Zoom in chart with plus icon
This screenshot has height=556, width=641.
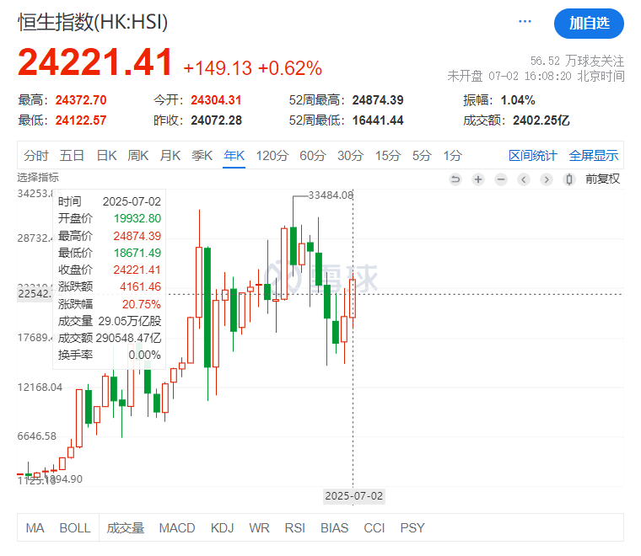(x=478, y=179)
